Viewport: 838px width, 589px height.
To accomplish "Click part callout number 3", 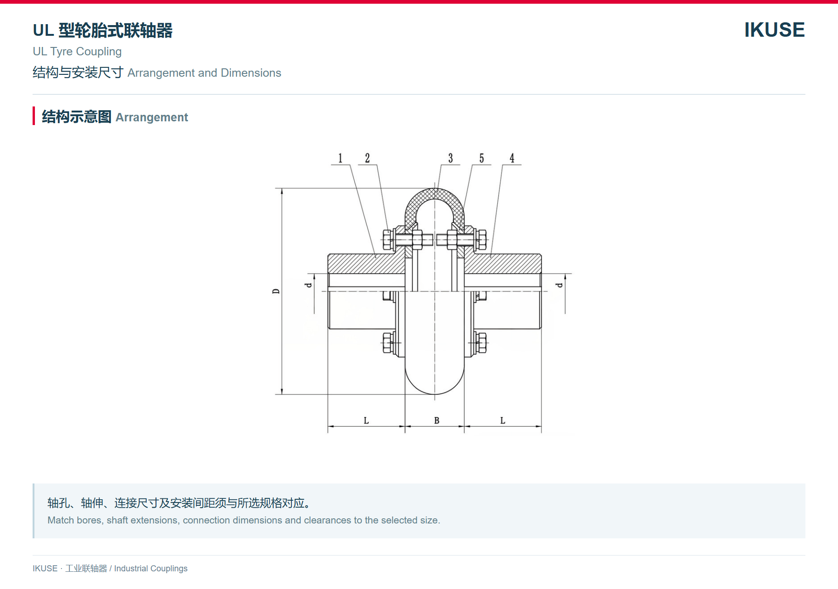I will tap(451, 159).
